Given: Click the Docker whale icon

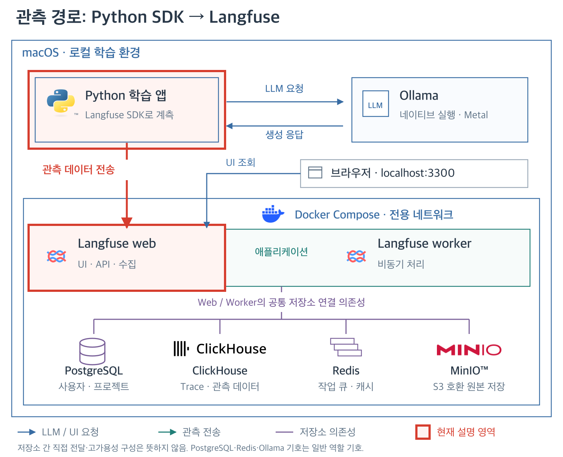Looking at the screenshot, I should coord(273,214).
